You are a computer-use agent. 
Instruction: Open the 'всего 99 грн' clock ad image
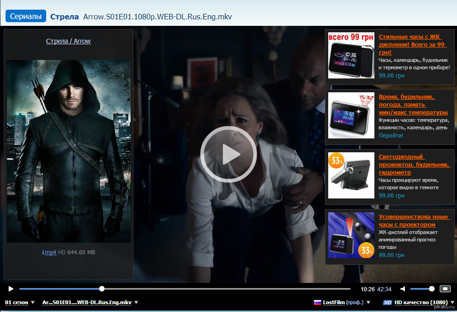pyautogui.click(x=351, y=55)
